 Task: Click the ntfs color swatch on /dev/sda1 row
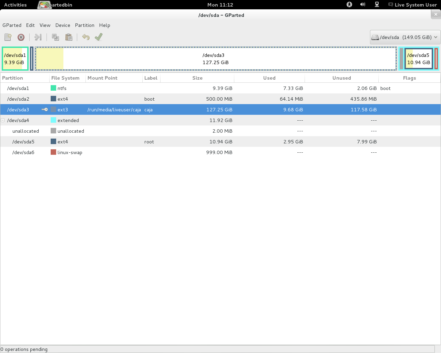(x=53, y=88)
